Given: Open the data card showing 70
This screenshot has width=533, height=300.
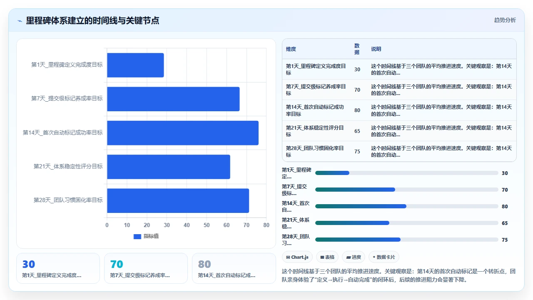Looking at the screenshot, I should pyautogui.click(x=146, y=268).
